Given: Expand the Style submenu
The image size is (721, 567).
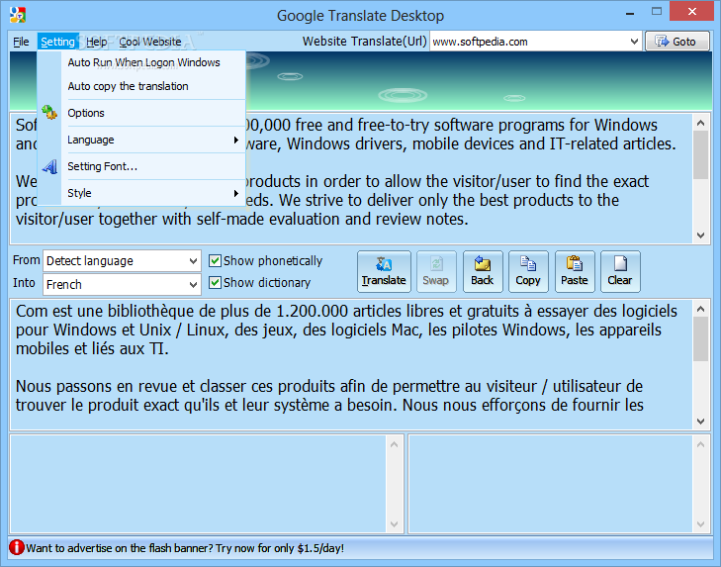Looking at the screenshot, I should [x=154, y=193].
